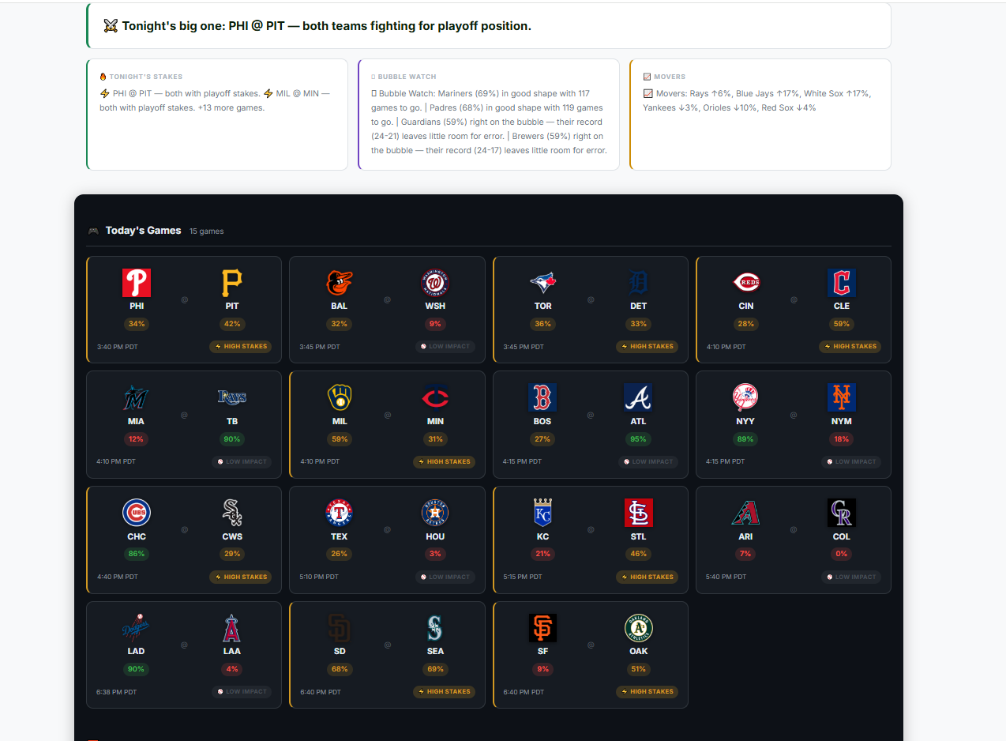Click the Los Angeles Dodgers logo

coord(137,629)
